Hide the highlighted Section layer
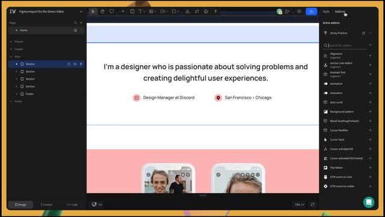This screenshot has width=385, height=217. [x=75, y=64]
